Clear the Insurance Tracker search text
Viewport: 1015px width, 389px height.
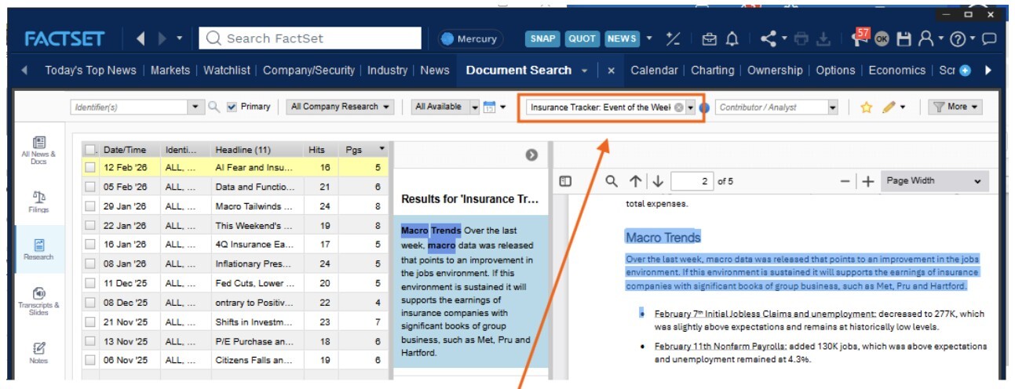click(679, 107)
